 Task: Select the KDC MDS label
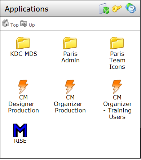24,54
